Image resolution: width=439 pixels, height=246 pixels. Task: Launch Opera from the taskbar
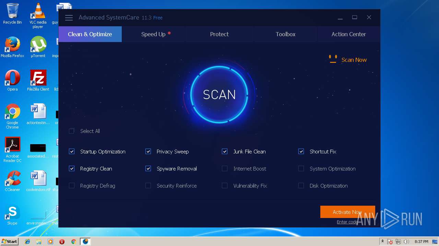click(x=62, y=242)
